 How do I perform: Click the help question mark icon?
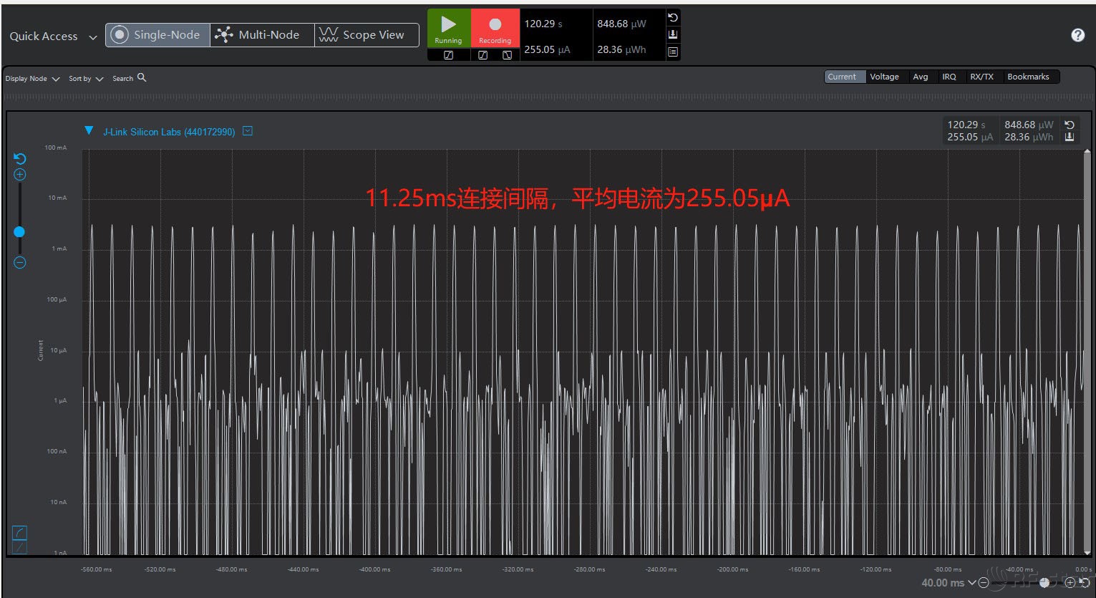point(1077,35)
